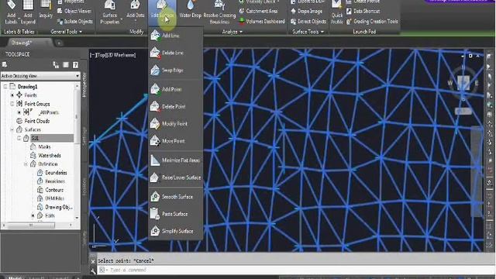The height and width of the screenshot is (279, 496).
Task: Click the Toolspace horizontal scrollbar
Action: (31, 226)
